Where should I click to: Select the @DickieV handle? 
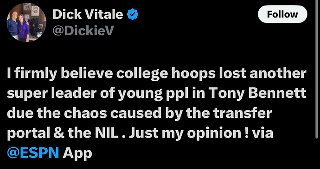pyautogui.click(x=83, y=30)
